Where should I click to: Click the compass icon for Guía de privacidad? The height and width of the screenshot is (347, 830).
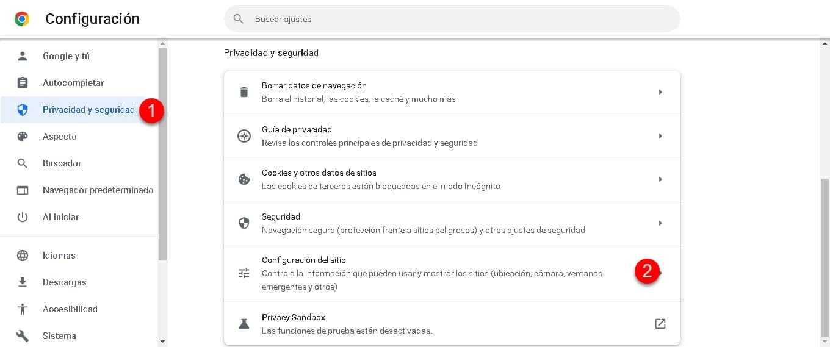[244, 136]
